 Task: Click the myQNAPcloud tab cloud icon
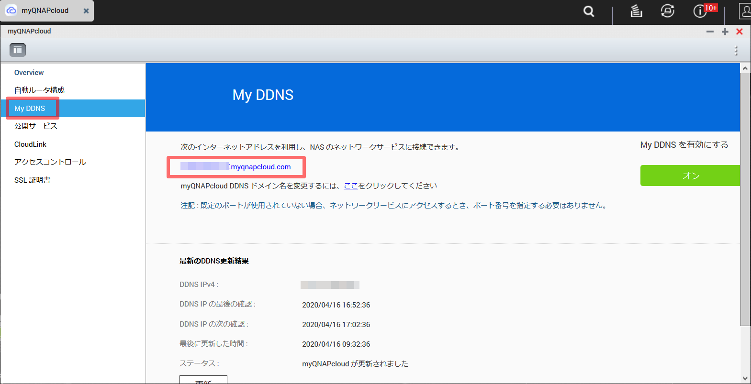click(x=11, y=11)
